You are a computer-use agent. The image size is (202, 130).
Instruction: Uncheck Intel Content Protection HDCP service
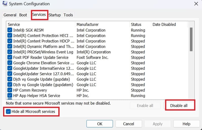(10, 41)
